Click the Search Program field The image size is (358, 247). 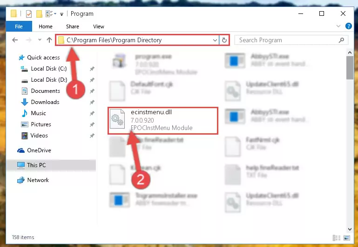[x=291, y=40]
